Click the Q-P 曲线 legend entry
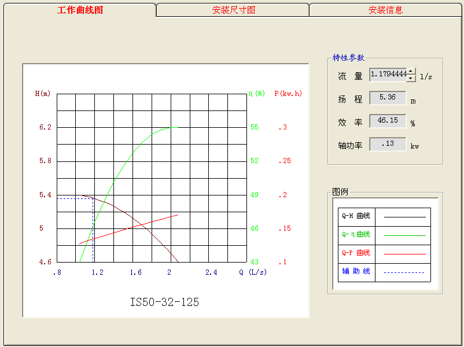This screenshot has width=464, height=347. point(356,253)
